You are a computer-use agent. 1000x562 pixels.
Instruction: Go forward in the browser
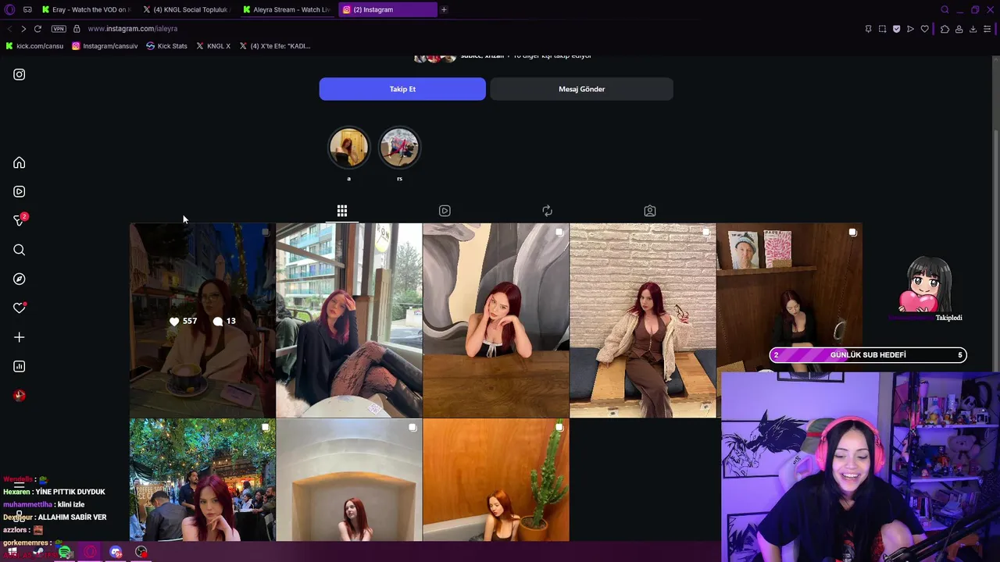click(23, 29)
